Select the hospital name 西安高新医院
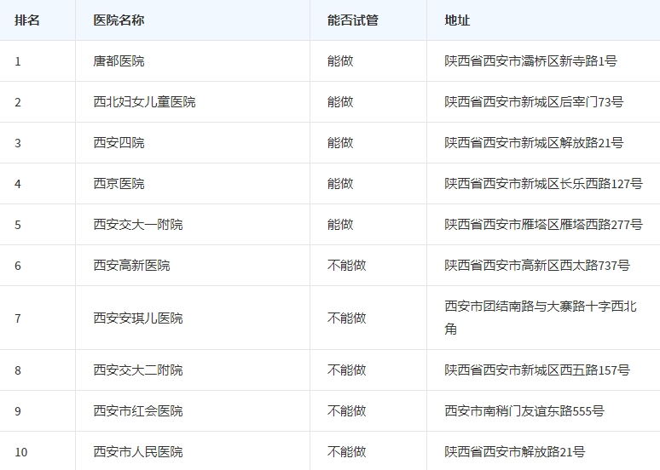 pyautogui.click(x=132, y=265)
